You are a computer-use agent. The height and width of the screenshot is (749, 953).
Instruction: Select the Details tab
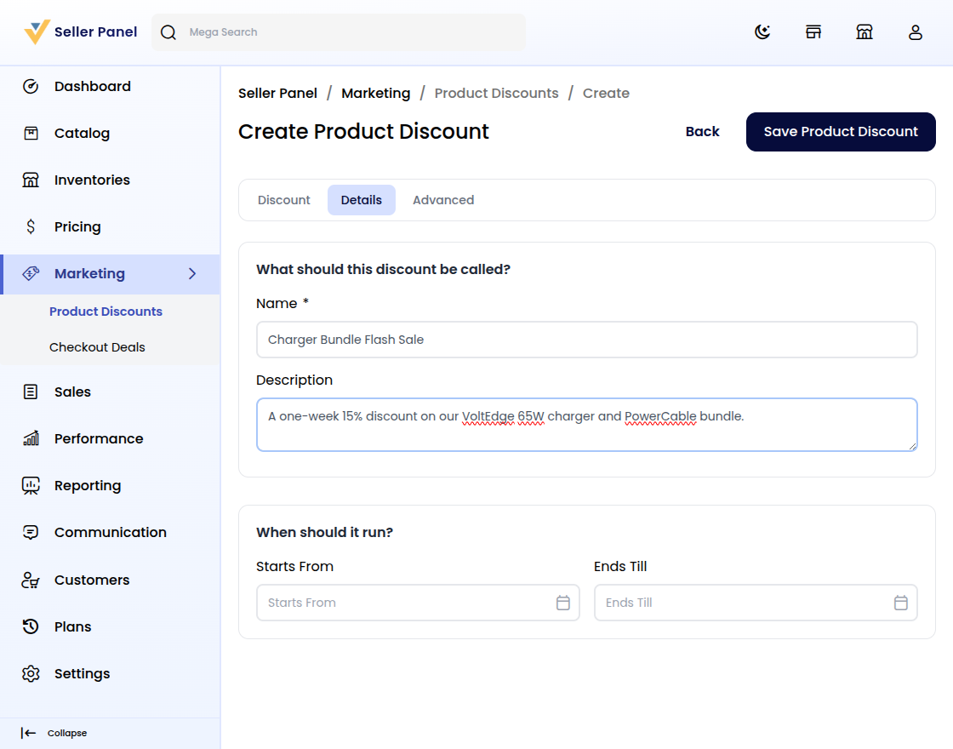coord(362,200)
